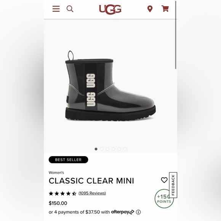Open the Feedback side tab
Image resolution: width=221 pixels, height=221 pixels.
pos(173,185)
